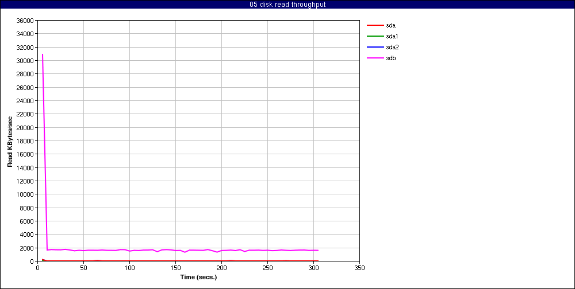This screenshot has width=575, height=289.
Task: Click the 10000 y-axis value
Action: point(25,194)
